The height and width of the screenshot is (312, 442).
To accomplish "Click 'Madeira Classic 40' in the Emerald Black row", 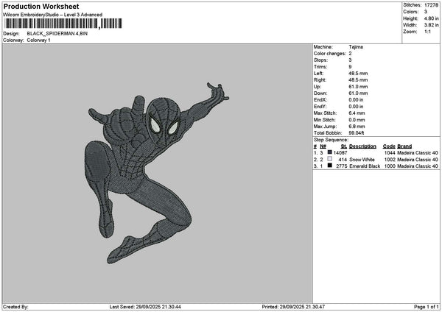I will click(418, 166).
